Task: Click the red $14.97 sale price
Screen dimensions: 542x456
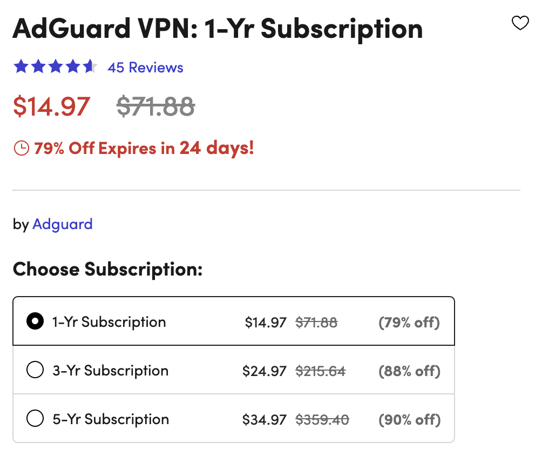Action: coord(52,106)
